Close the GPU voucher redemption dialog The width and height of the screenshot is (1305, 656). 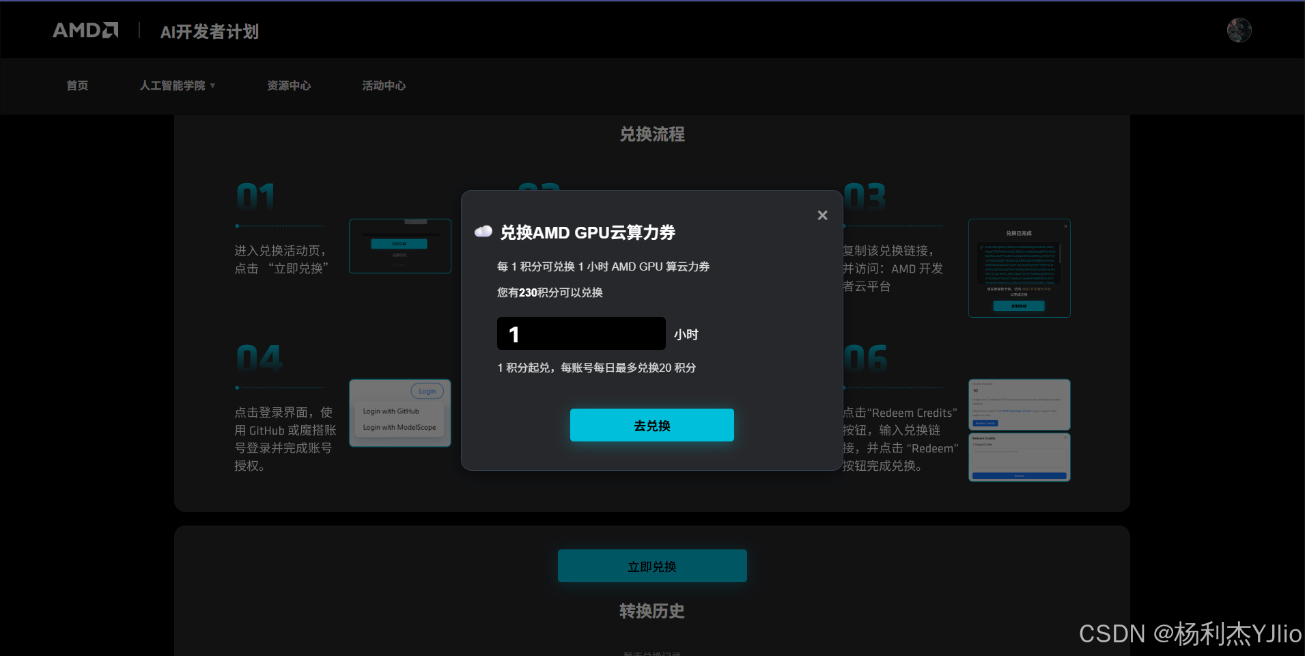point(822,215)
